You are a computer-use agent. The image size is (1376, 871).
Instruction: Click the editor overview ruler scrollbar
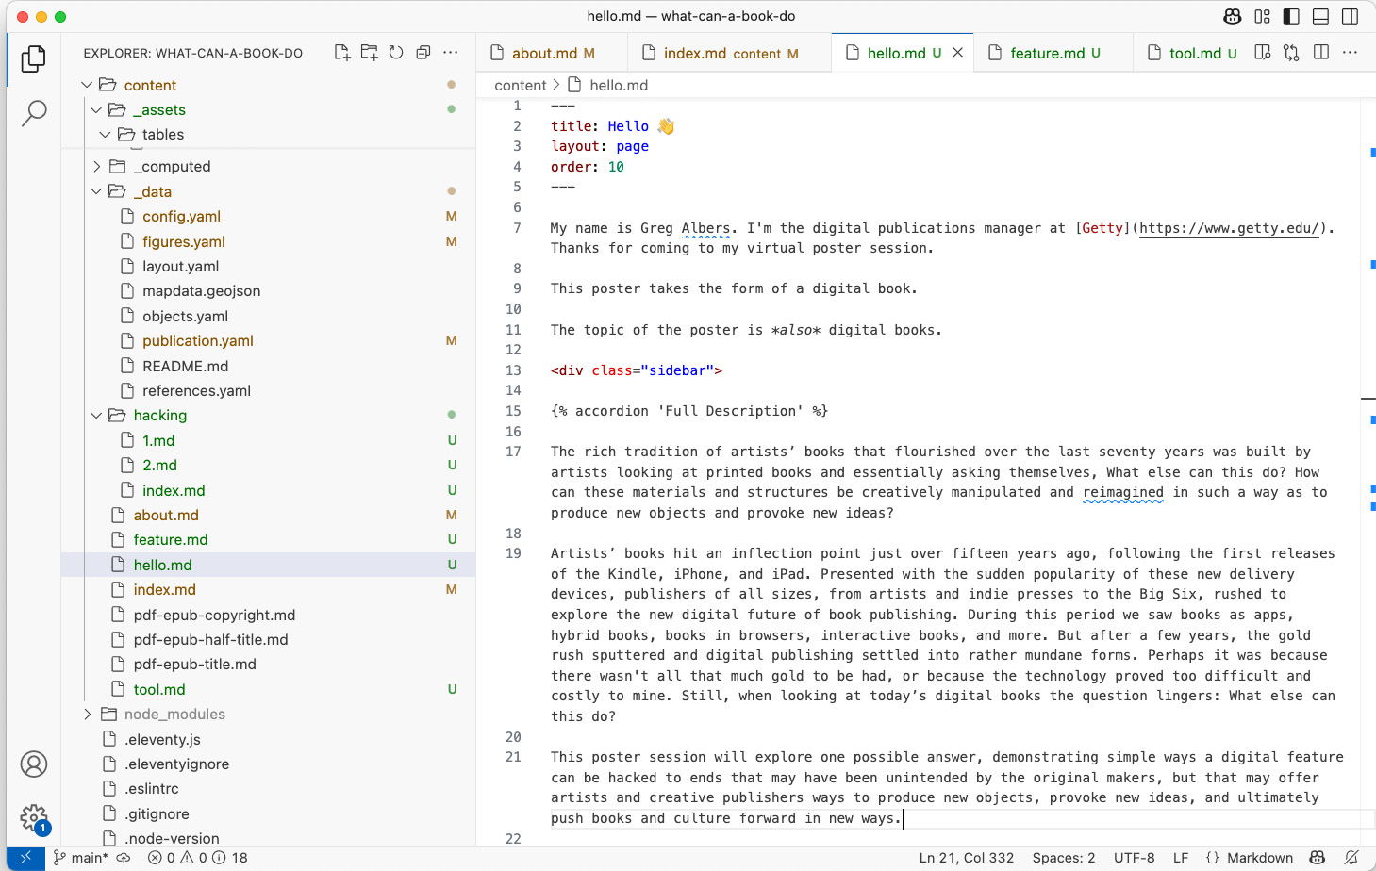tap(1368, 471)
